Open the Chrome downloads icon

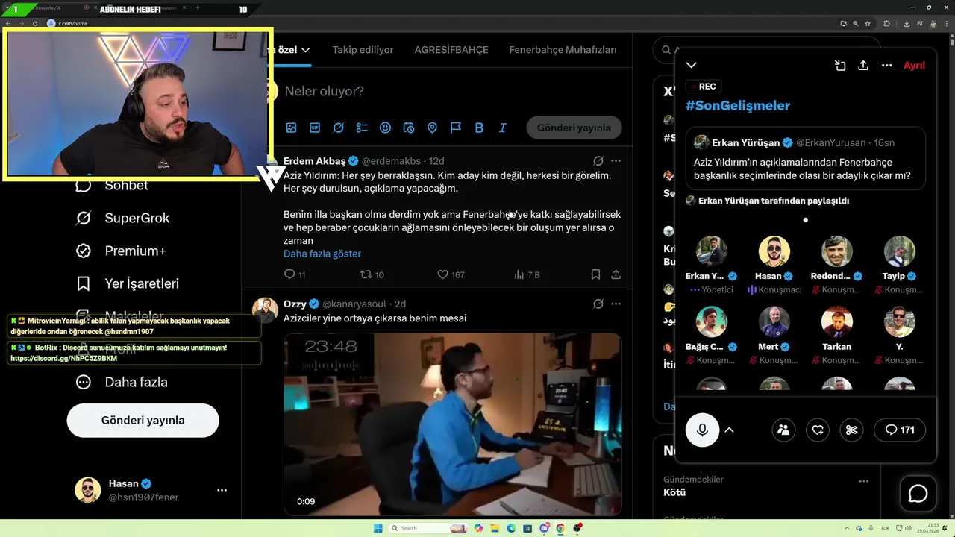pyautogui.click(x=906, y=23)
